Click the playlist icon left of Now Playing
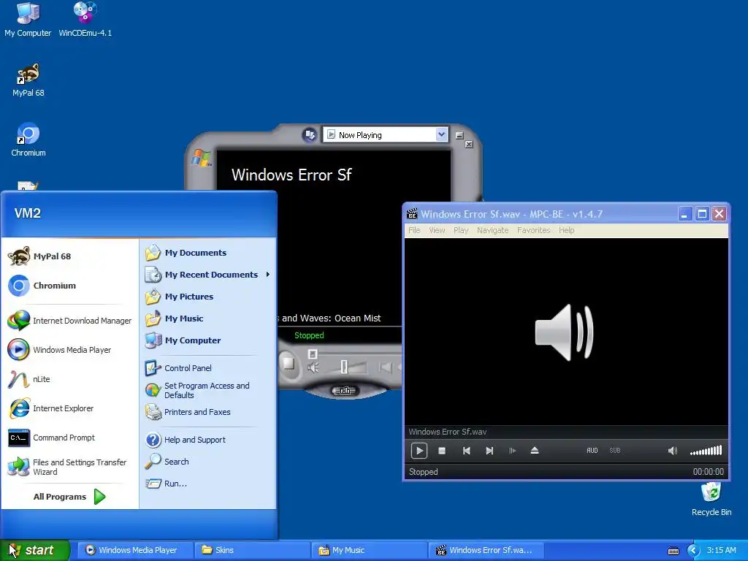Viewport: 748px width, 561px height. (309, 134)
